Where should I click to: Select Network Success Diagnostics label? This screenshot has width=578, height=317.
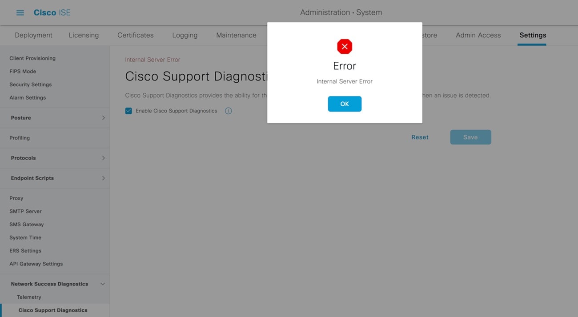[x=49, y=284]
